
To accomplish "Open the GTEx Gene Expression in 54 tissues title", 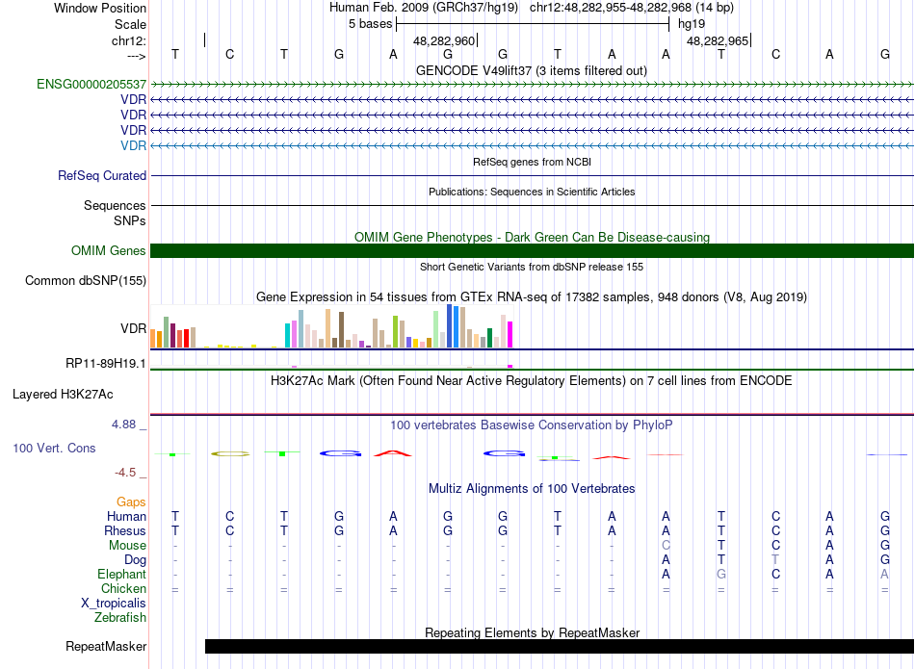I will tap(532, 296).
